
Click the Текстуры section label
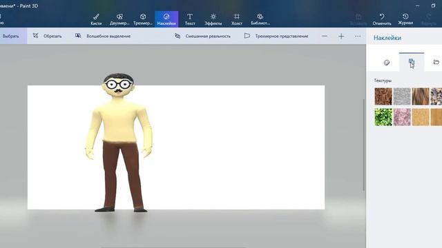[383, 81]
